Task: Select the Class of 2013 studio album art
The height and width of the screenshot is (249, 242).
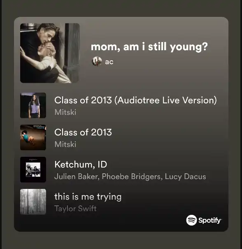Action: tap(33, 137)
